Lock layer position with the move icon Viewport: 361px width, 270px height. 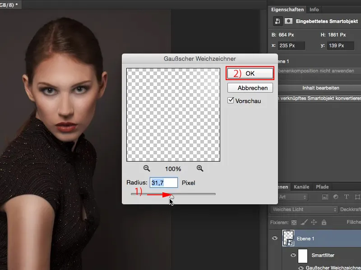pos(314,222)
